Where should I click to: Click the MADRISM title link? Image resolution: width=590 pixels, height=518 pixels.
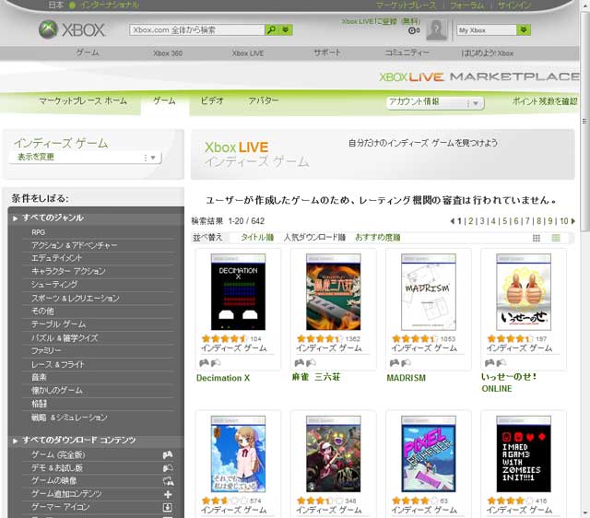407,378
